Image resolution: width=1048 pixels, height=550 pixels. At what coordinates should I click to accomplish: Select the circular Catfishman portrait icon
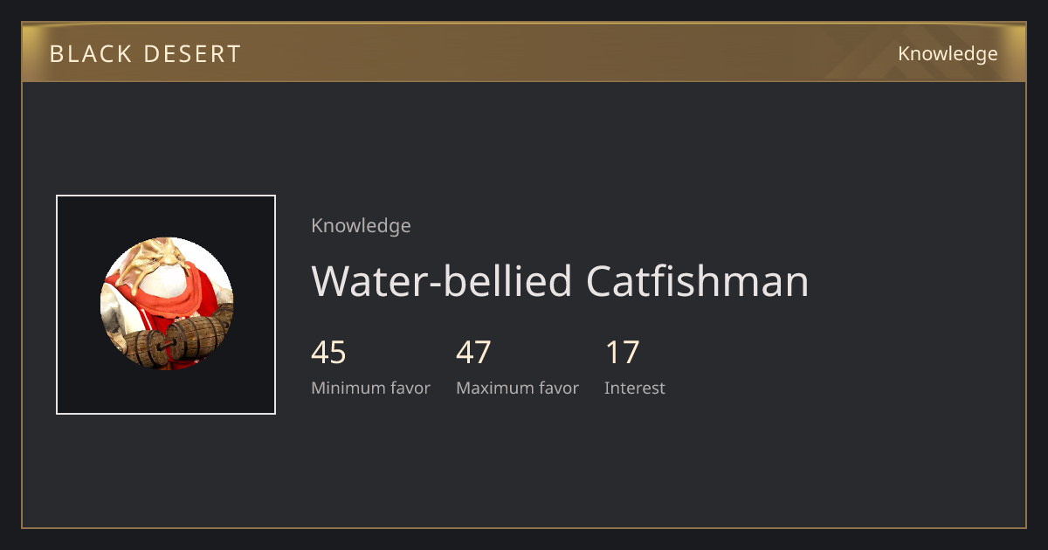click(x=166, y=304)
